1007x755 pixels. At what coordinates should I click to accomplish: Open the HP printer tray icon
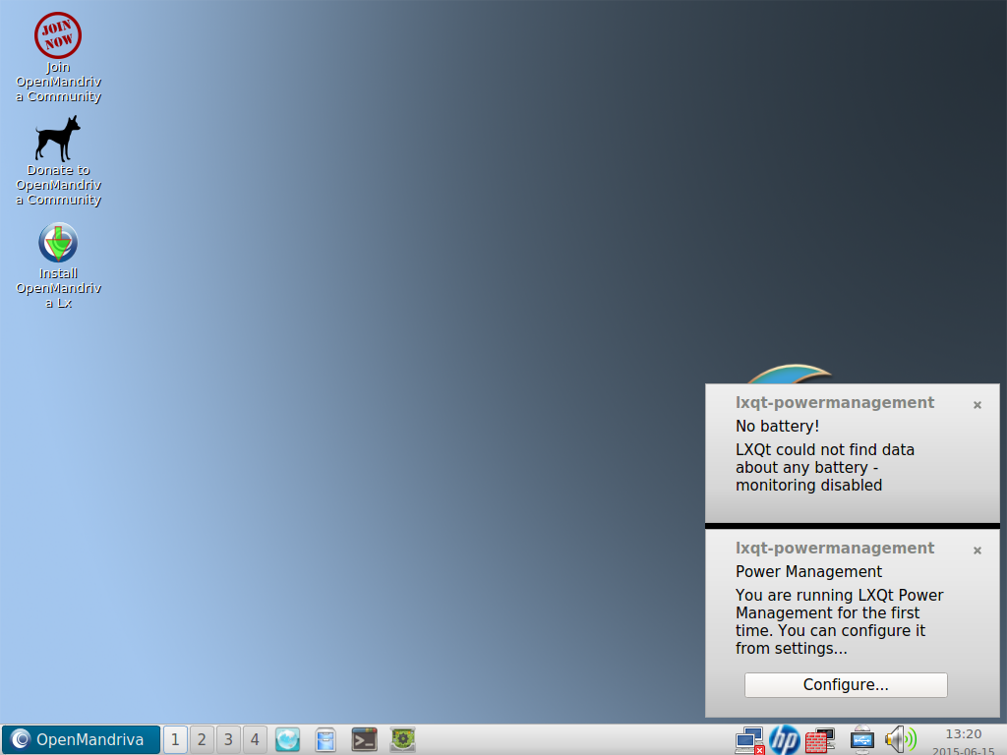click(x=784, y=740)
